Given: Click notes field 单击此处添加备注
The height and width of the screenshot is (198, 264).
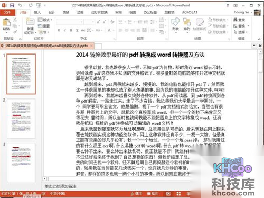Looking at the screenshot, I should click(x=60, y=186).
